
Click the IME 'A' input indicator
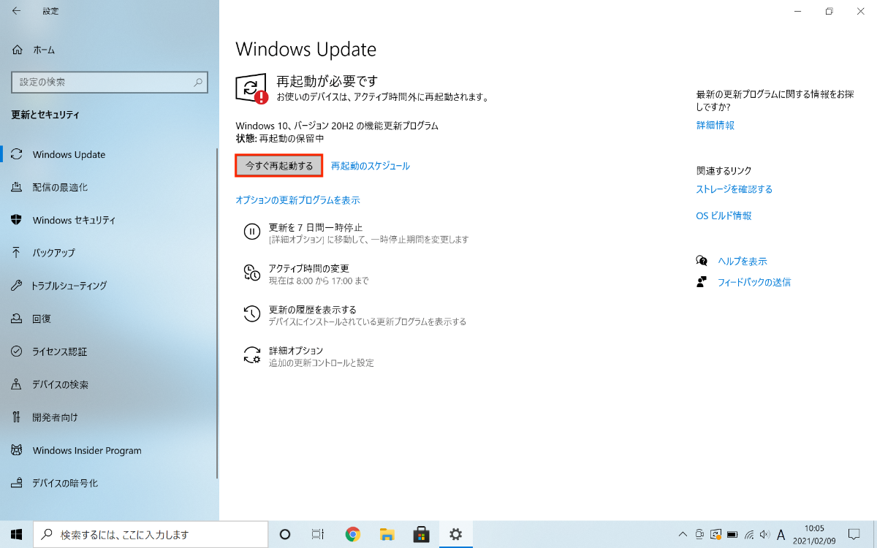coord(781,534)
